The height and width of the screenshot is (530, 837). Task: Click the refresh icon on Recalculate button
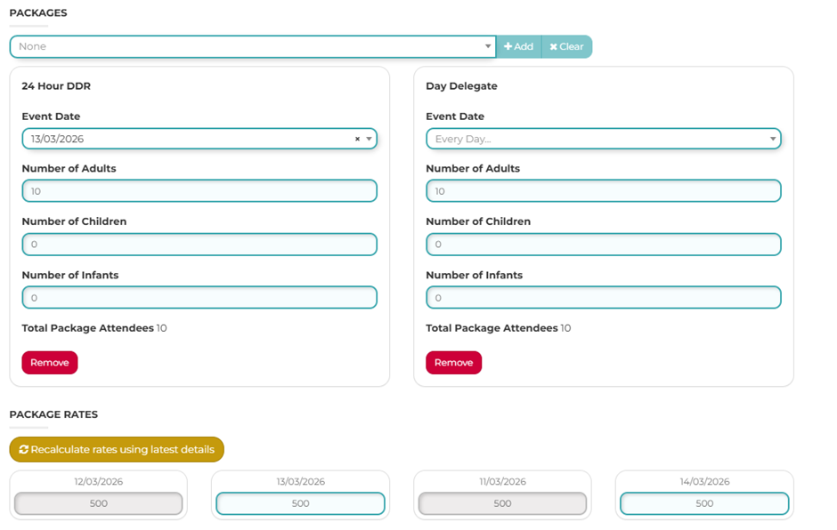tap(23, 449)
